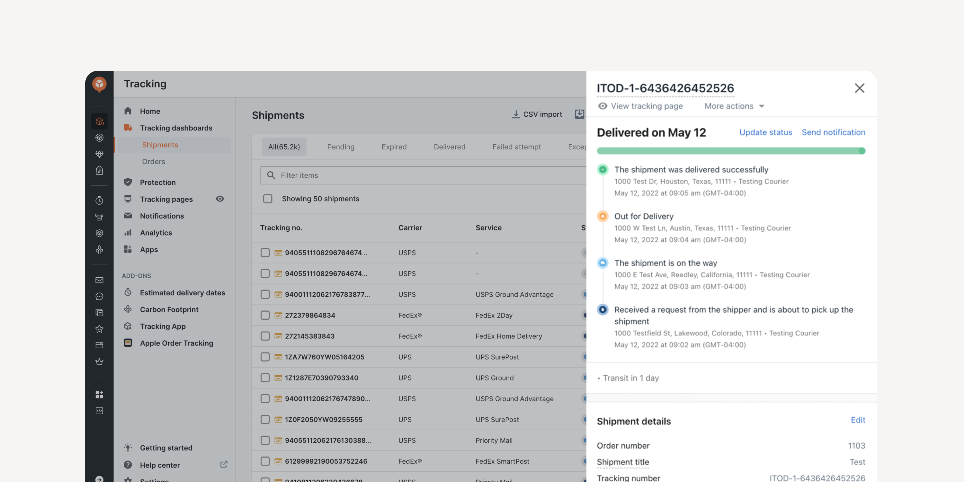This screenshot has width=964, height=482.
Task: Click the green delivery progress bar
Action: pos(731,151)
